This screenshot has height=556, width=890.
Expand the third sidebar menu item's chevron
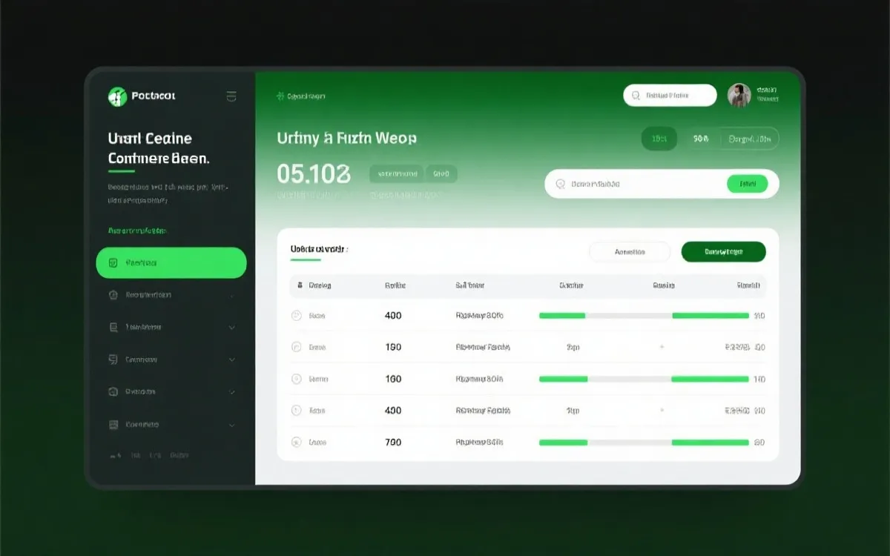(231, 328)
